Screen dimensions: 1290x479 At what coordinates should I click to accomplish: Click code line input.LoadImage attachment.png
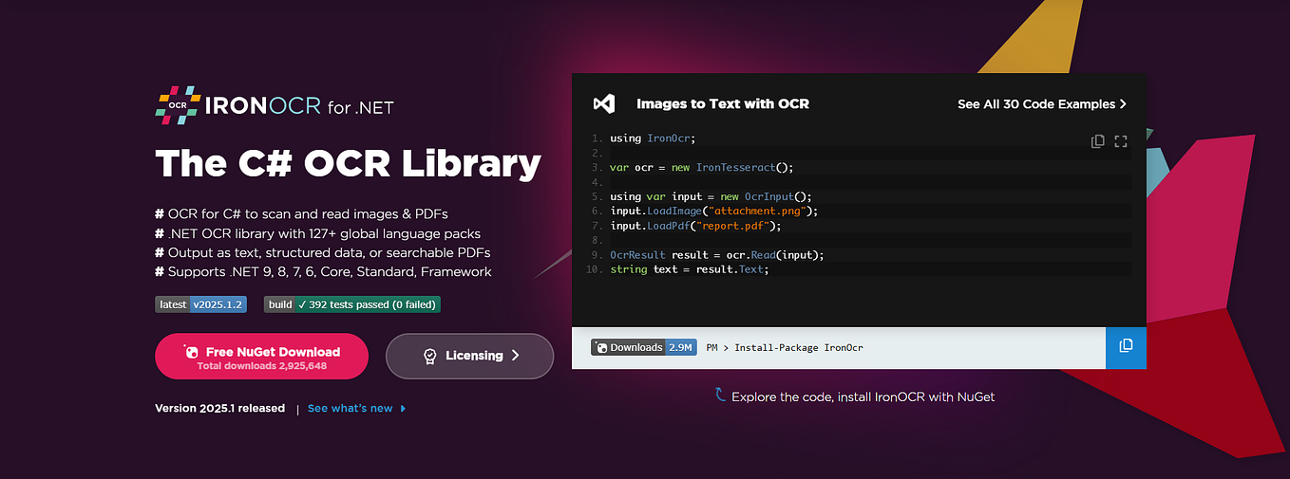[x=714, y=212]
